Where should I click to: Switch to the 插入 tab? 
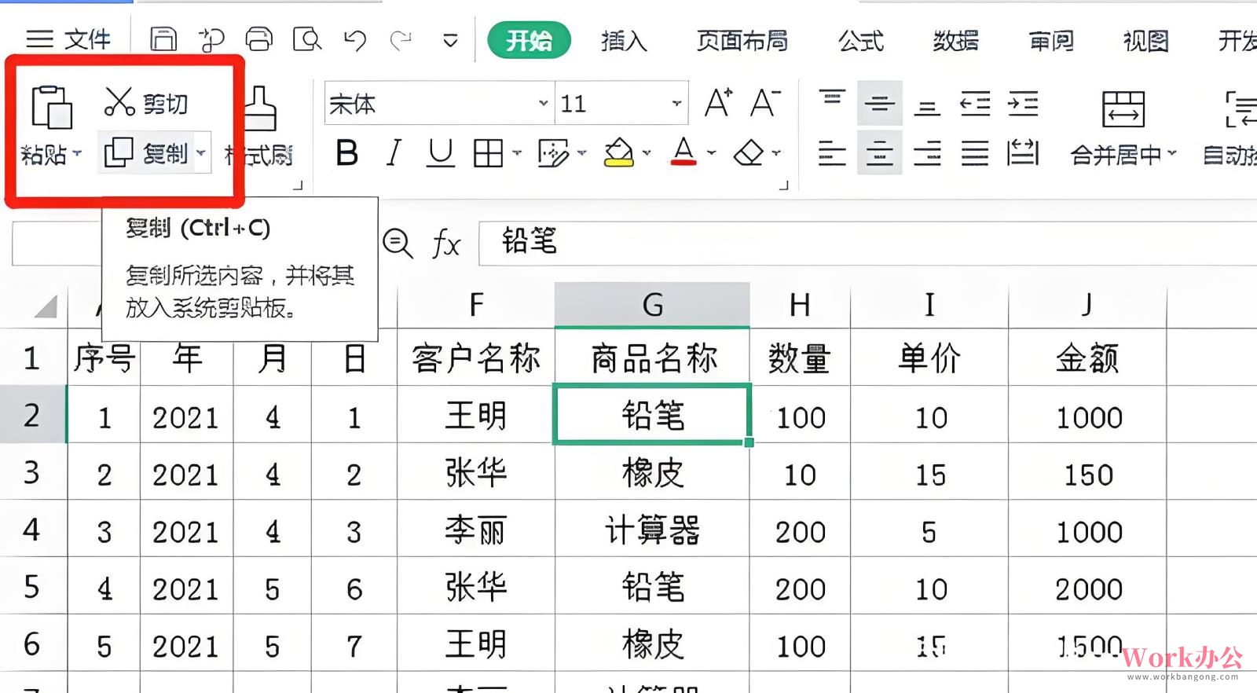[x=624, y=40]
